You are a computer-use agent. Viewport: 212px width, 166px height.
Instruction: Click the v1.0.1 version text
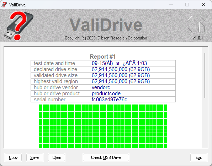click(x=198, y=38)
